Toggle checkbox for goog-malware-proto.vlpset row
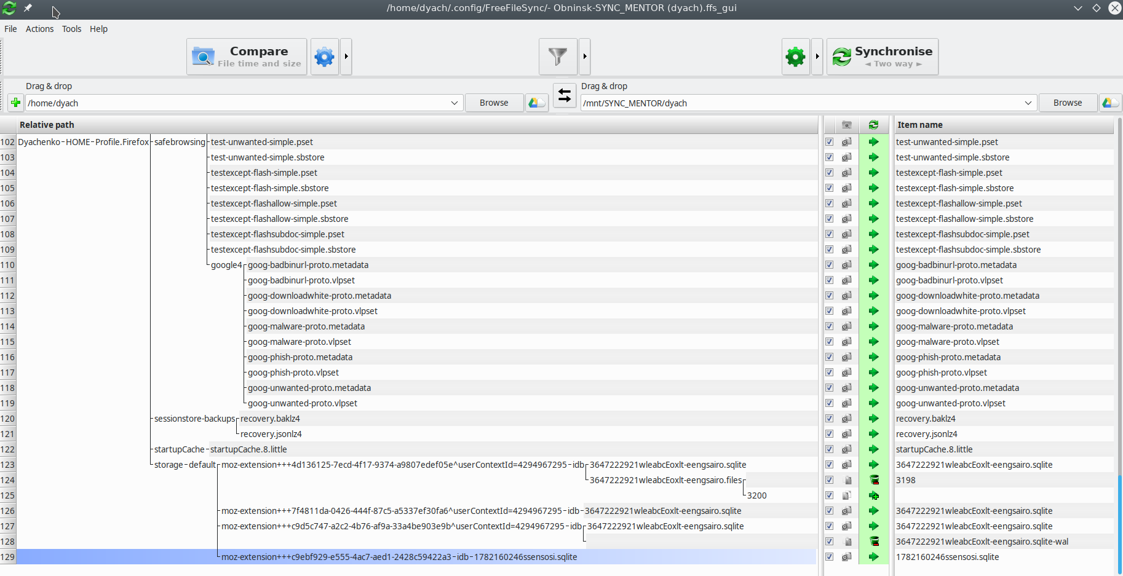 click(x=829, y=342)
